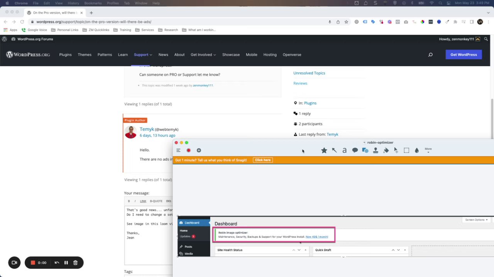Click the browser page vertical scrollbar
Image resolution: width=494 pixels, height=277 pixels.
[492, 118]
